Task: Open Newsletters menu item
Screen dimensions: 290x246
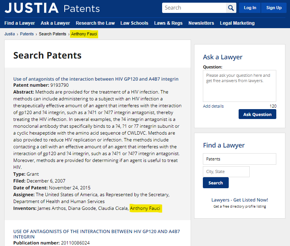Action: pyautogui.click(x=201, y=23)
